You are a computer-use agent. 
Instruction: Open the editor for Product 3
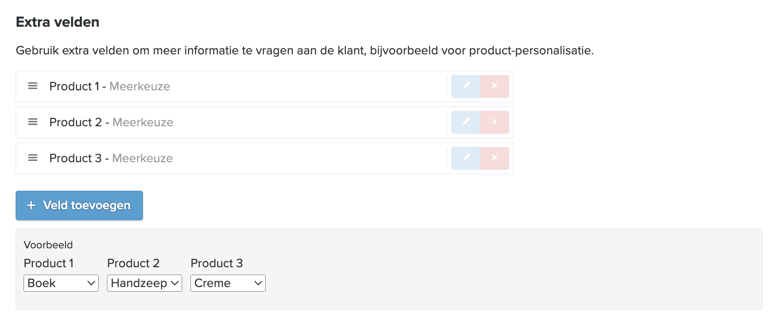click(x=465, y=158)
